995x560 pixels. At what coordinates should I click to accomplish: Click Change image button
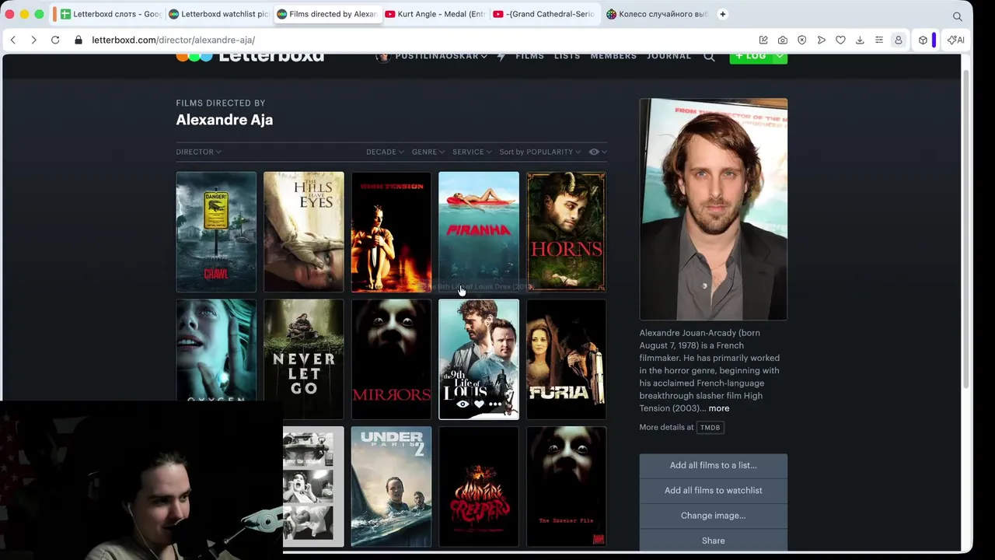tap(713, 516)
